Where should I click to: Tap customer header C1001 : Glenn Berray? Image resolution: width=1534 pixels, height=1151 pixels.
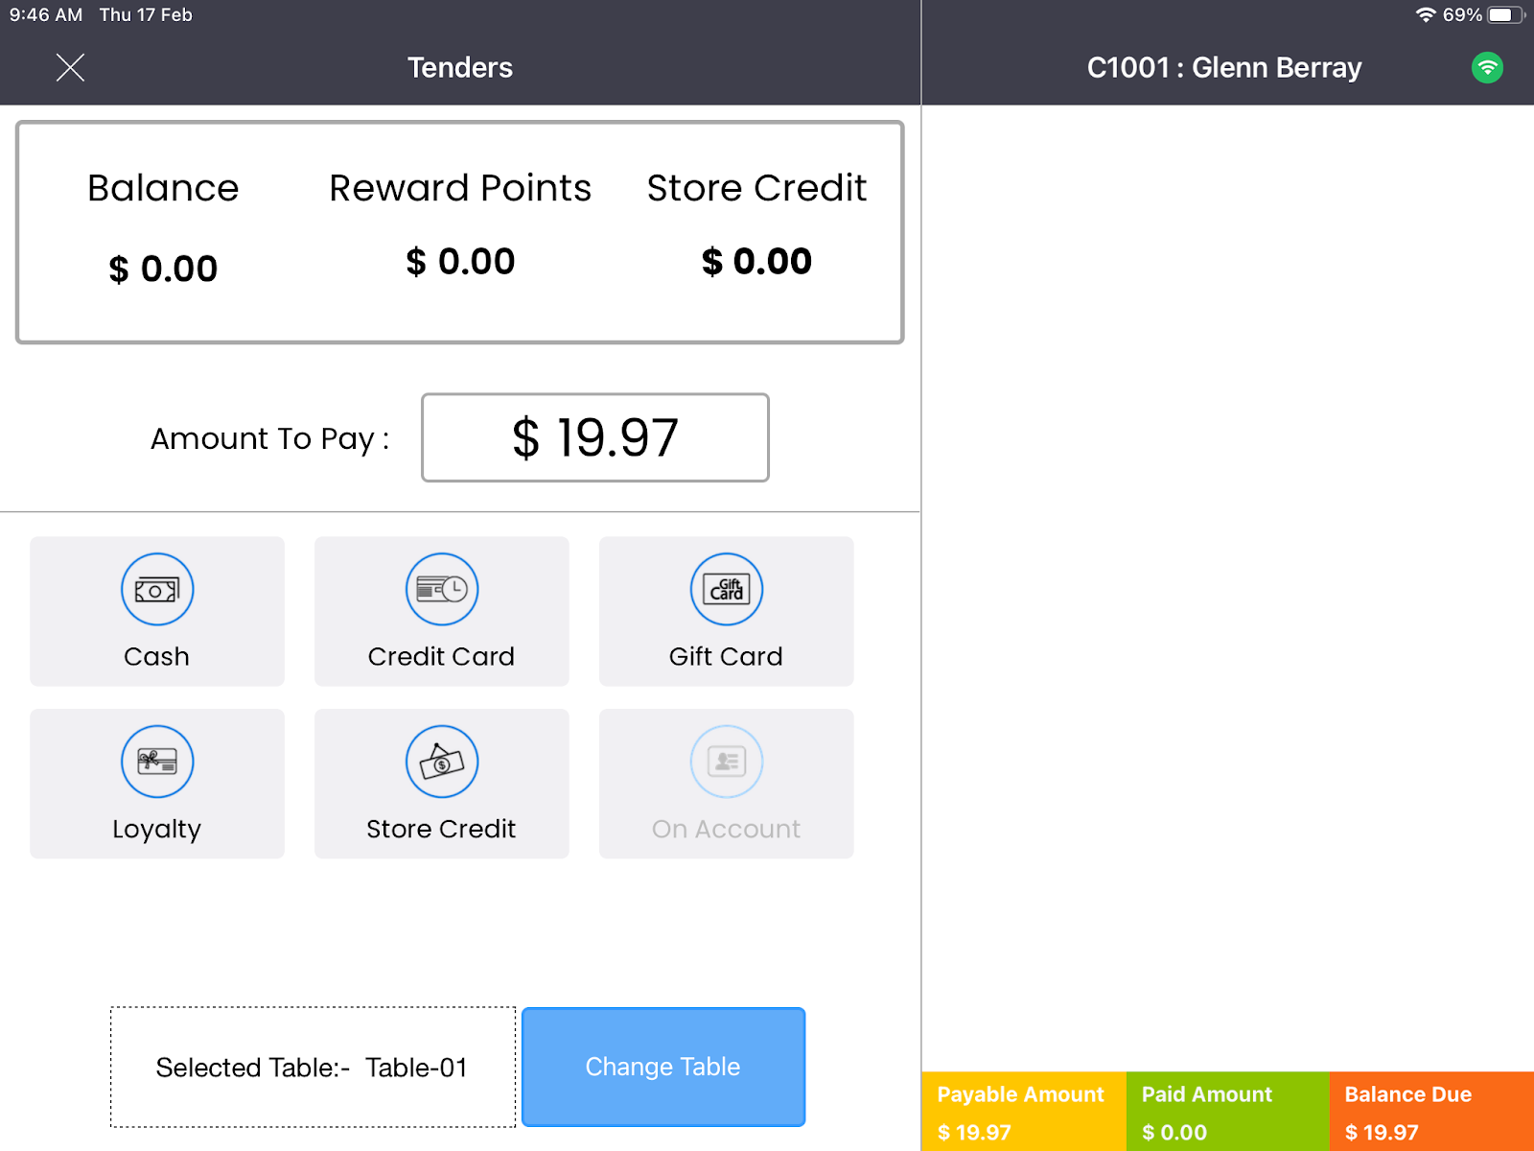[1223, 67]
